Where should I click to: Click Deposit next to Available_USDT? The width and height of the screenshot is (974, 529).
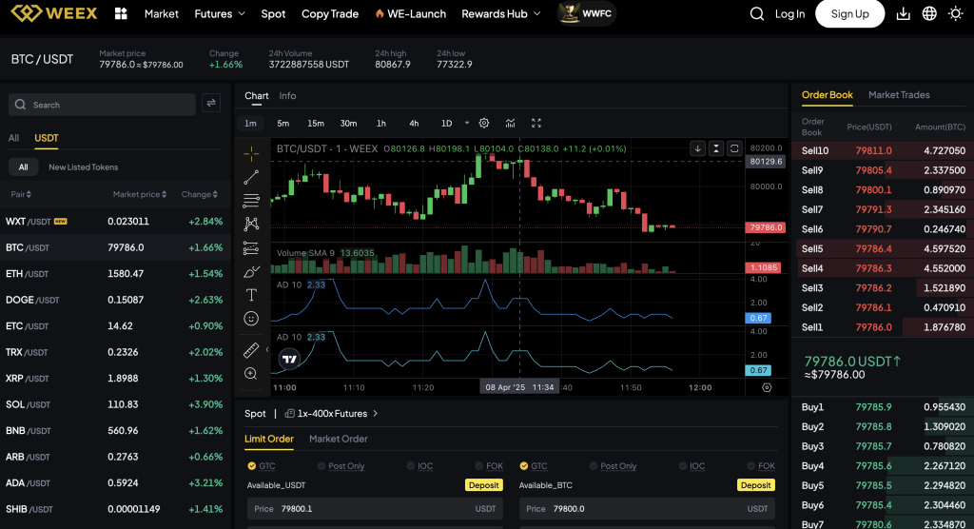point(483,485)
